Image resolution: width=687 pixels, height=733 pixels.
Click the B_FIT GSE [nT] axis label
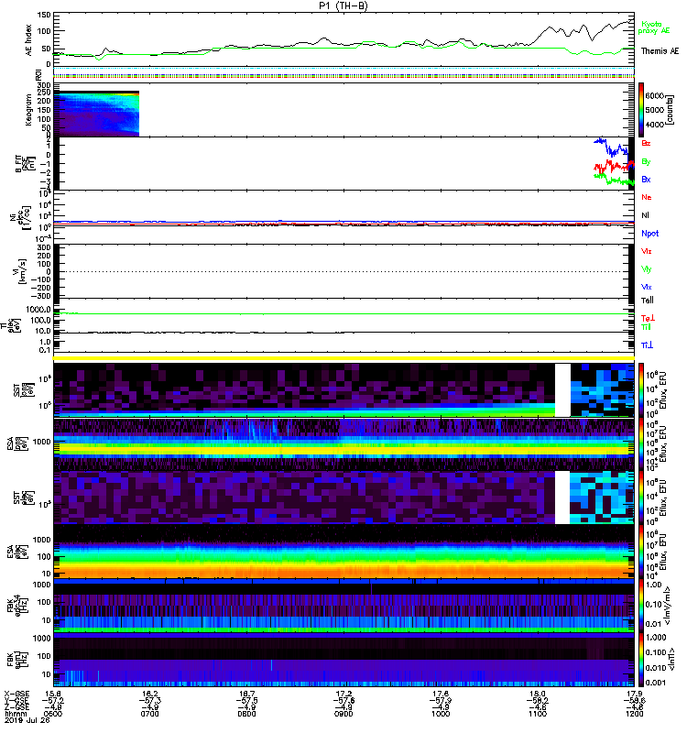(x=25, y=164)
